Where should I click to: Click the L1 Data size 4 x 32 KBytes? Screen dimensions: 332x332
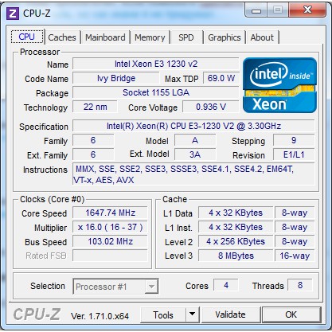point(236,213)
